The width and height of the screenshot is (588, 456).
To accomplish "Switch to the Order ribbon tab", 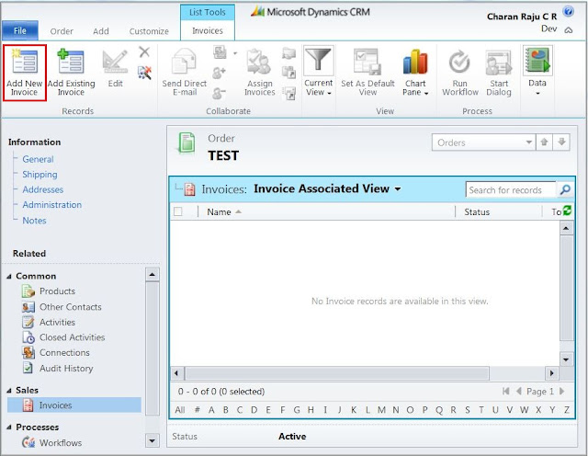I will (62, 31).
